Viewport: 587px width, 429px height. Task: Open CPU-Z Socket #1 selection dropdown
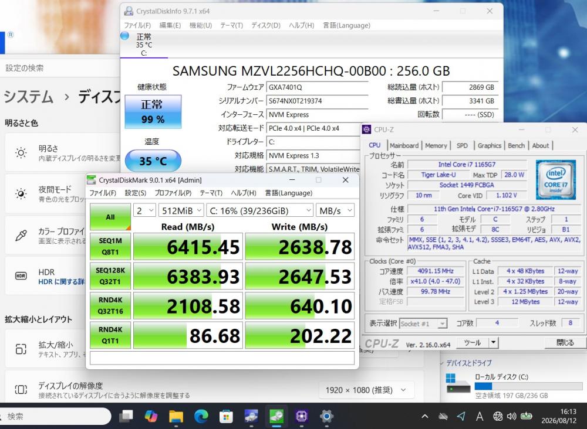tap(423, 324)
